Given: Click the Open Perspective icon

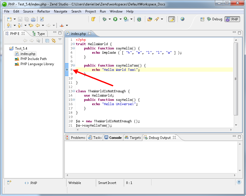Looking at the screenshot, I should click(202, 19).
